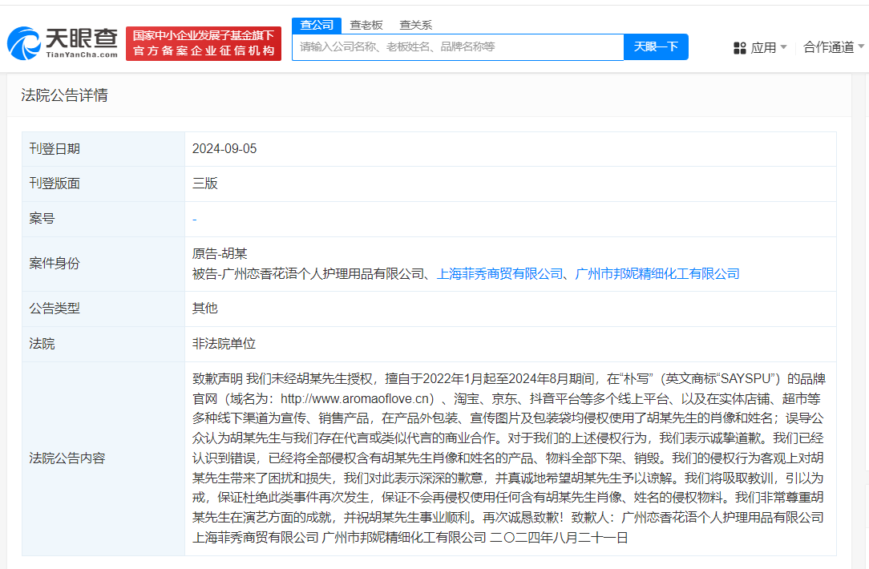Switch to the 查关系 tab
Viewport: 869px width, 569px height.
click(415, 25)
